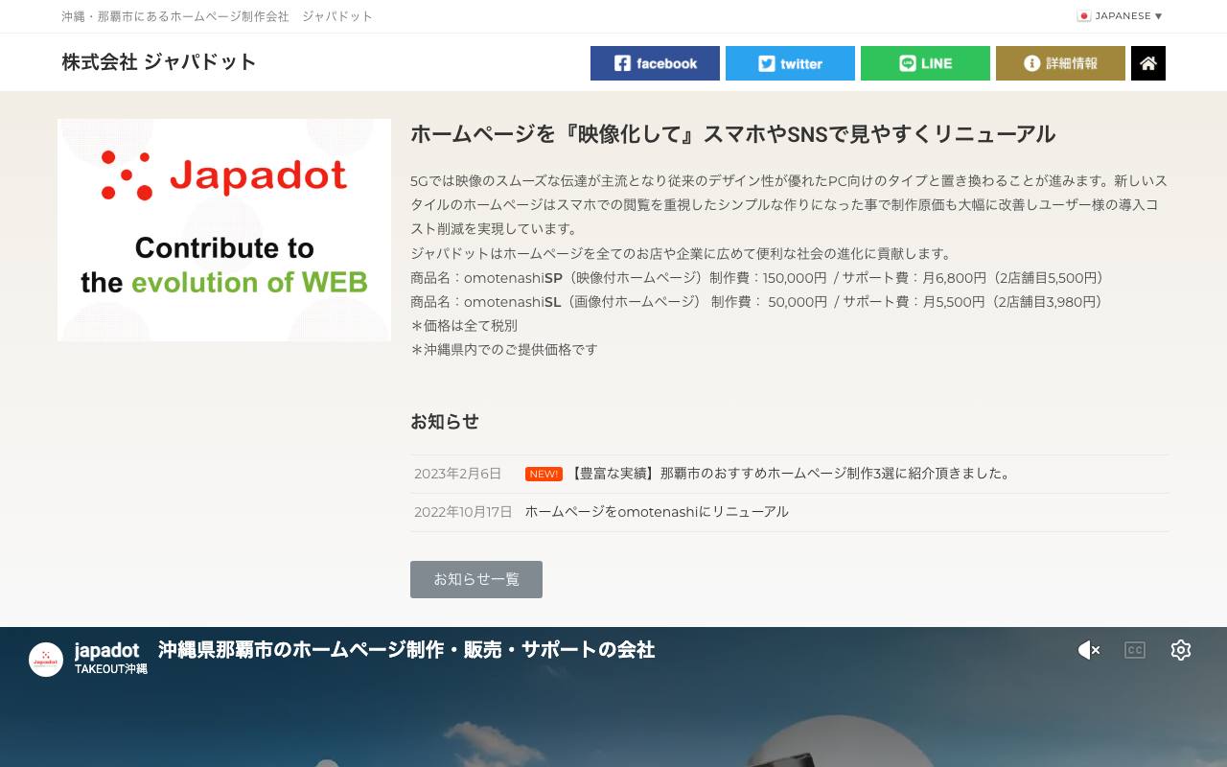Click the TAKEOUT沖縄 label under the channel name
Viewport: 1227px width, 767px height.
(x=111, y=669)
